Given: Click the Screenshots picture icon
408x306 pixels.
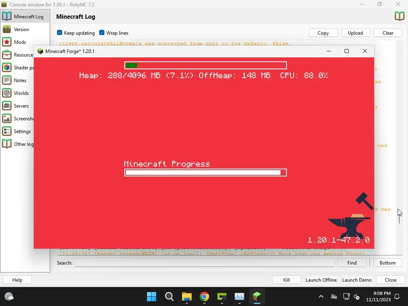Looking at the screenshot, I should click(x=7, y=118).
